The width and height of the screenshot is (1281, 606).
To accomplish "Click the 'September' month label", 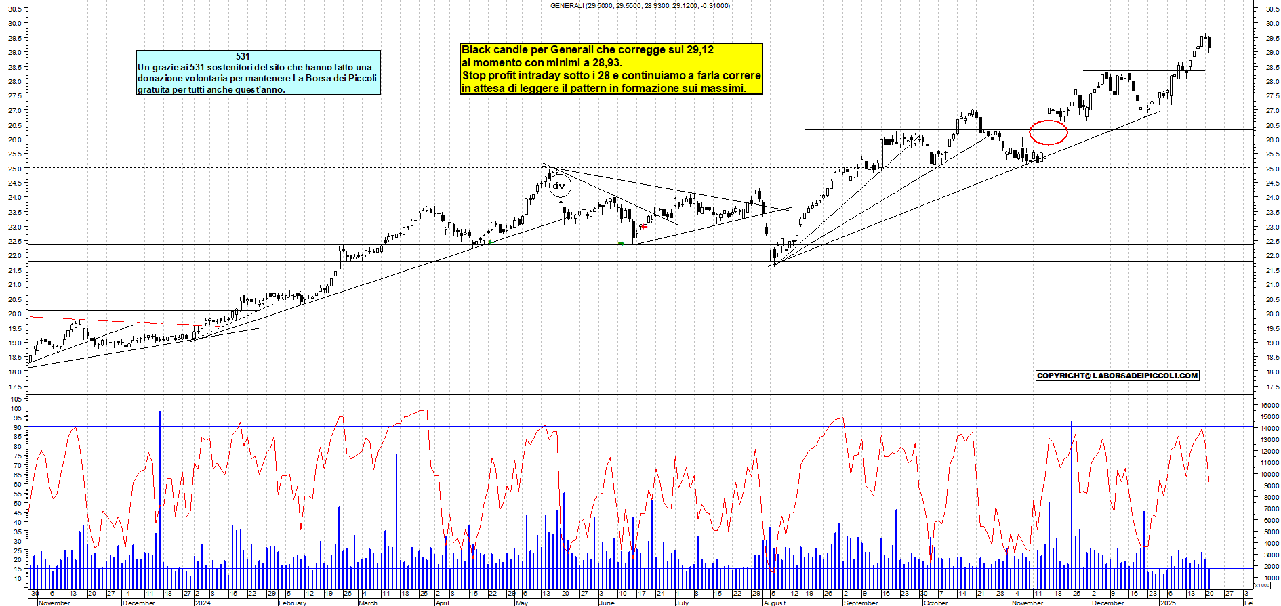I will (861, 603).
